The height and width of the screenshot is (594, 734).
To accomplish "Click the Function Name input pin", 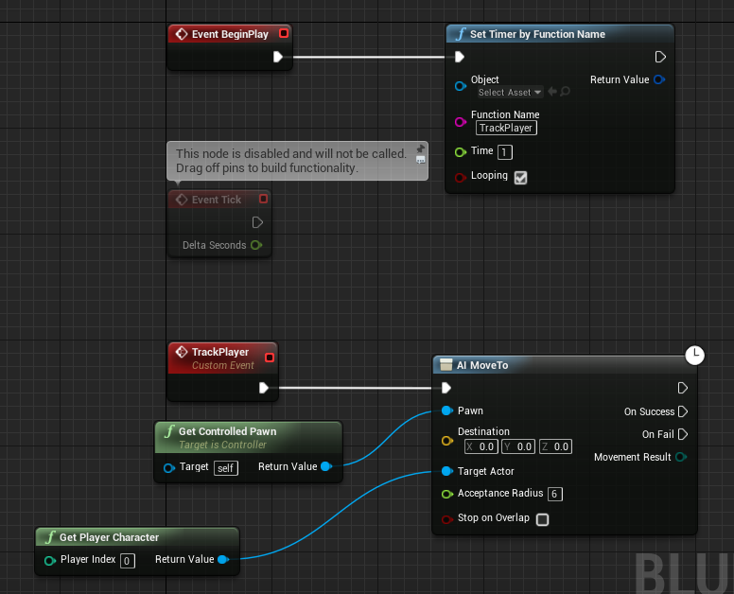I will coord(460,122).
